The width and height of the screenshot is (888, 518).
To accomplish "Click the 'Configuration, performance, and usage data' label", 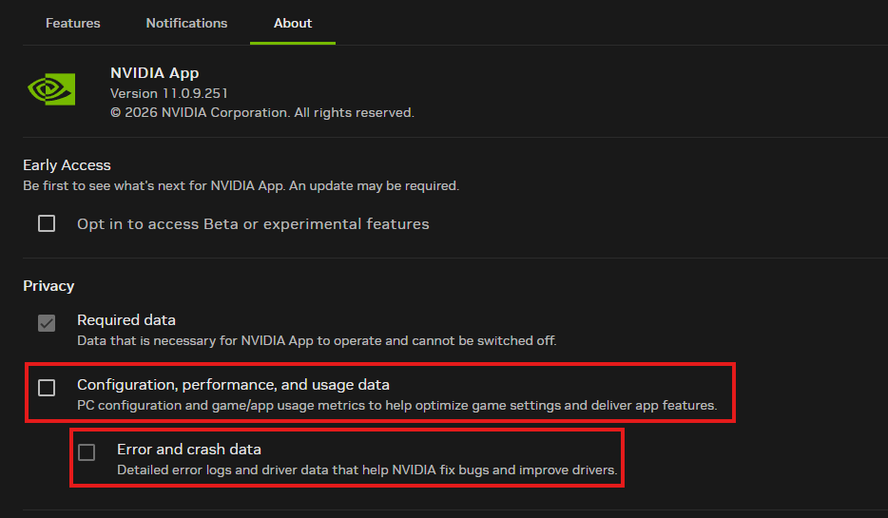I will (233, 385).
